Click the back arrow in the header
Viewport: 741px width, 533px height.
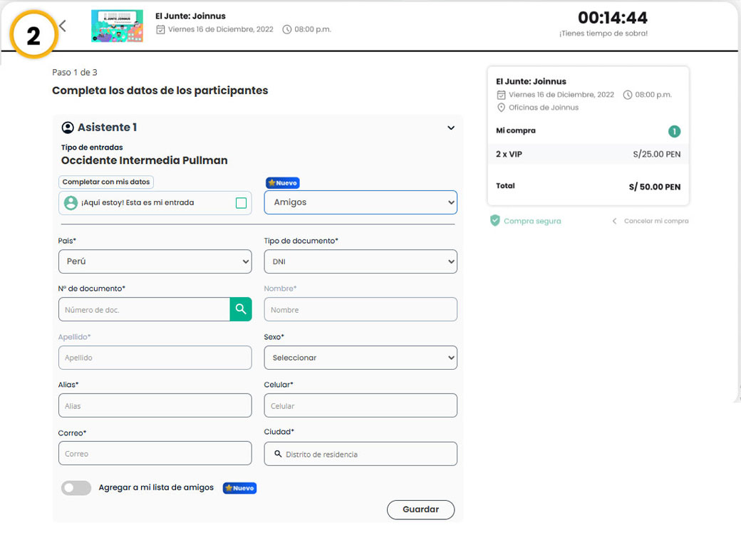(x=63, y=26)
